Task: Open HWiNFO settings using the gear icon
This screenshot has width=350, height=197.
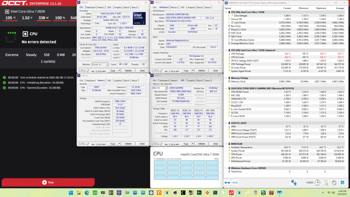Action: [x=335, y=183]
